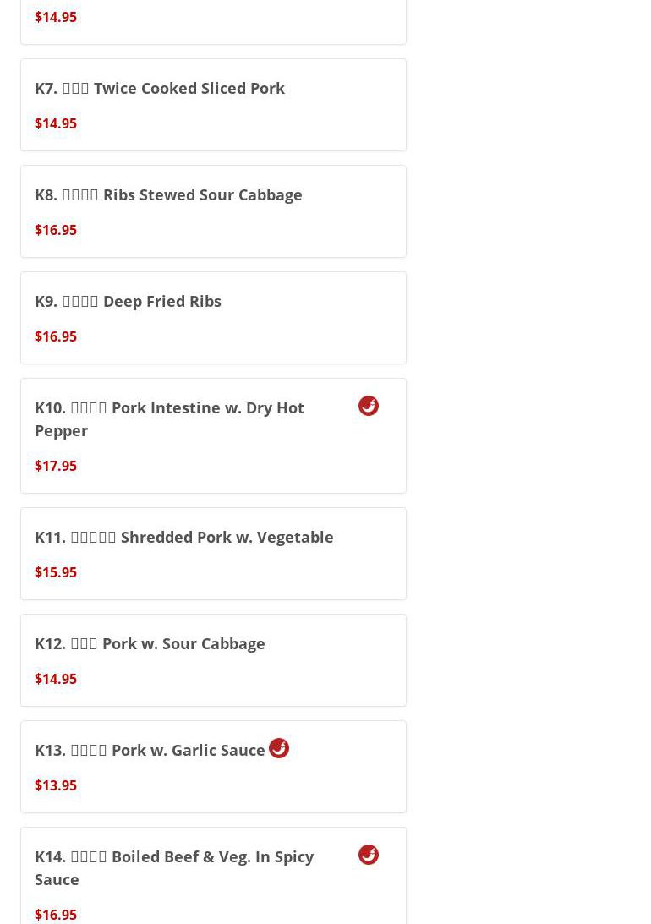This screenshot has height=924, width=651.
Task: Choose K13 Pork w. Garlic Sauce title
Action: click(x=150, y=750)
